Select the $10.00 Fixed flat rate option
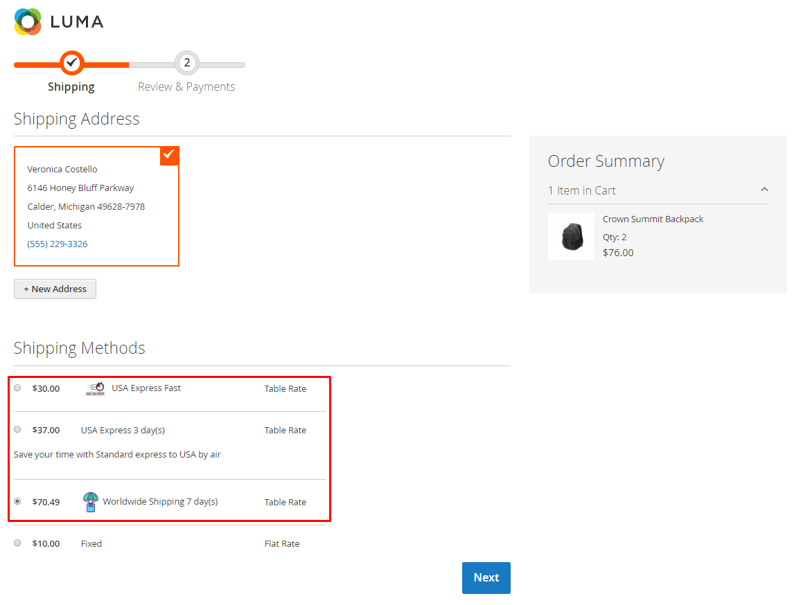The height and width of the screenshot is (605, 801). coord(17,543)
